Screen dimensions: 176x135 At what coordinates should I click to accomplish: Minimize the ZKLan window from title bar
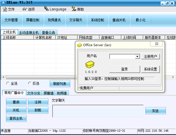pyautogui.click(x=163, y=3)
